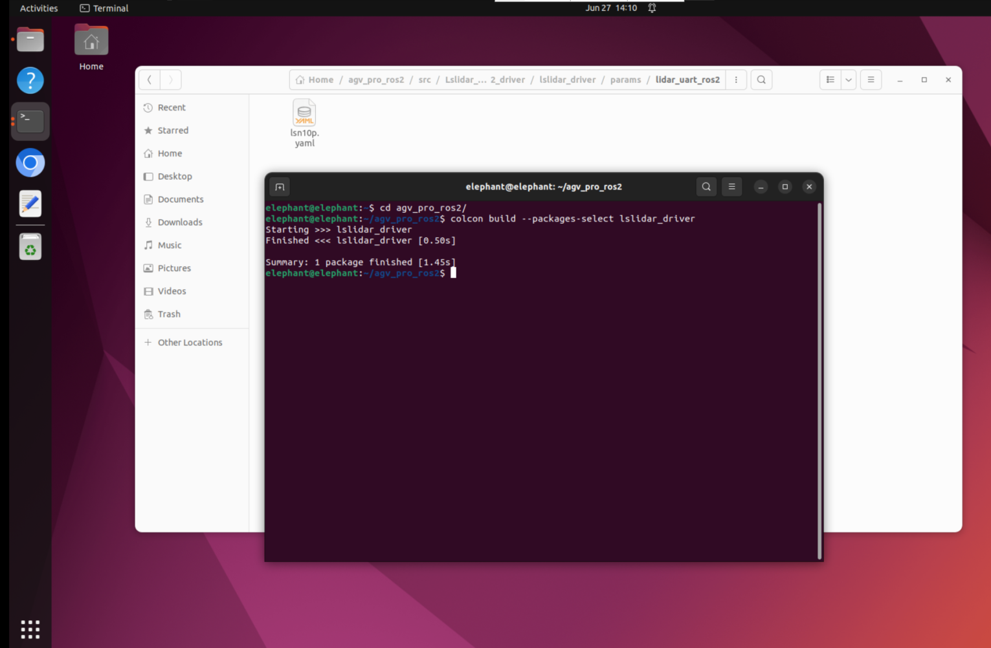Expand view options dropdown arrow
Viewport: 991px width, 648px height.
[849, 80]
